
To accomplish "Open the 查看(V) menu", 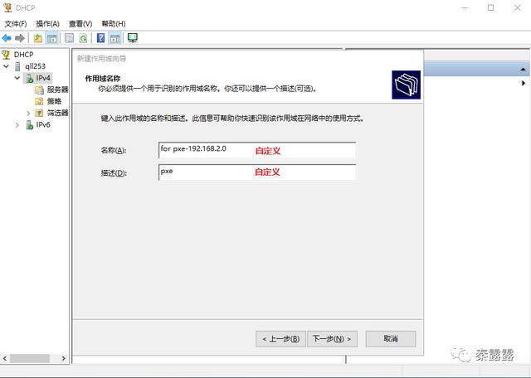I will point(80,24).
